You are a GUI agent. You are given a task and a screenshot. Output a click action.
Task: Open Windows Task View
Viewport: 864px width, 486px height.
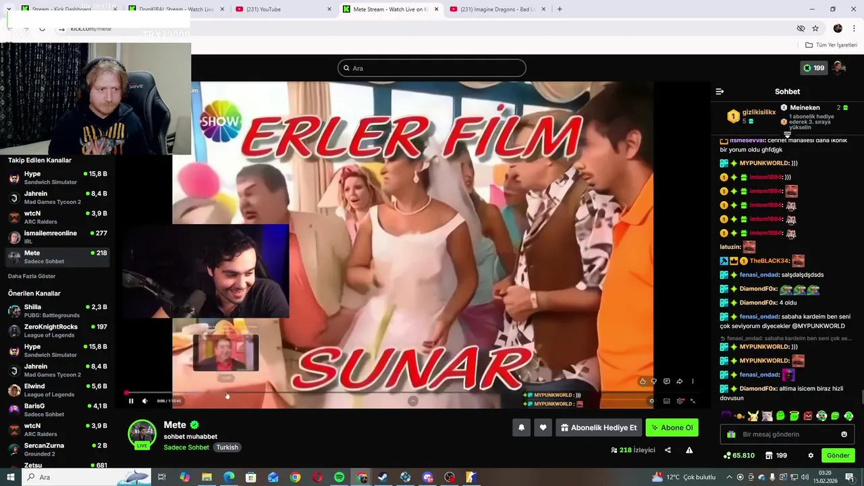click(162, 477)
